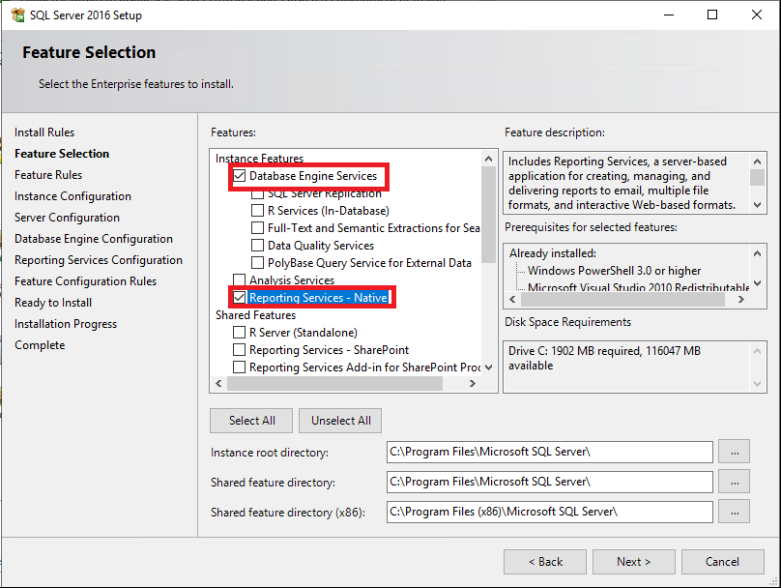
Task: Click prerequisites panel scroll down arrow
Action: coord(757,283)
